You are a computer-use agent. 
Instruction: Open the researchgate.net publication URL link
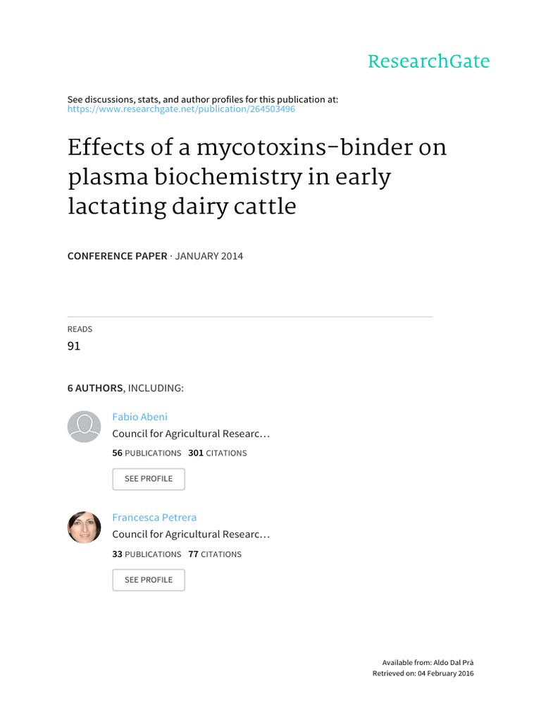point(181,109)
